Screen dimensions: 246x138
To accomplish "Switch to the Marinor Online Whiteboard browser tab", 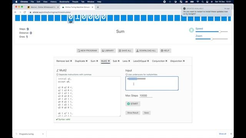I will click(x=43, y=7).
